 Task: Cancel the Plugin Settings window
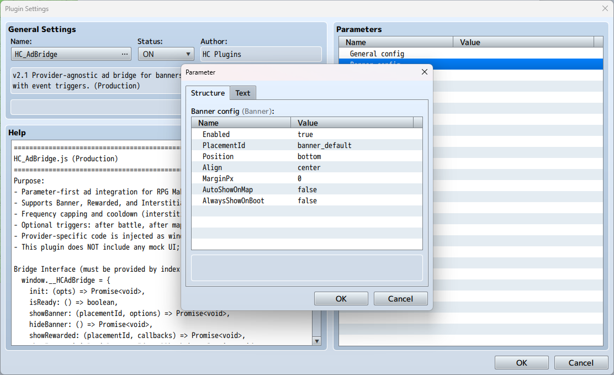pos(581,363)
